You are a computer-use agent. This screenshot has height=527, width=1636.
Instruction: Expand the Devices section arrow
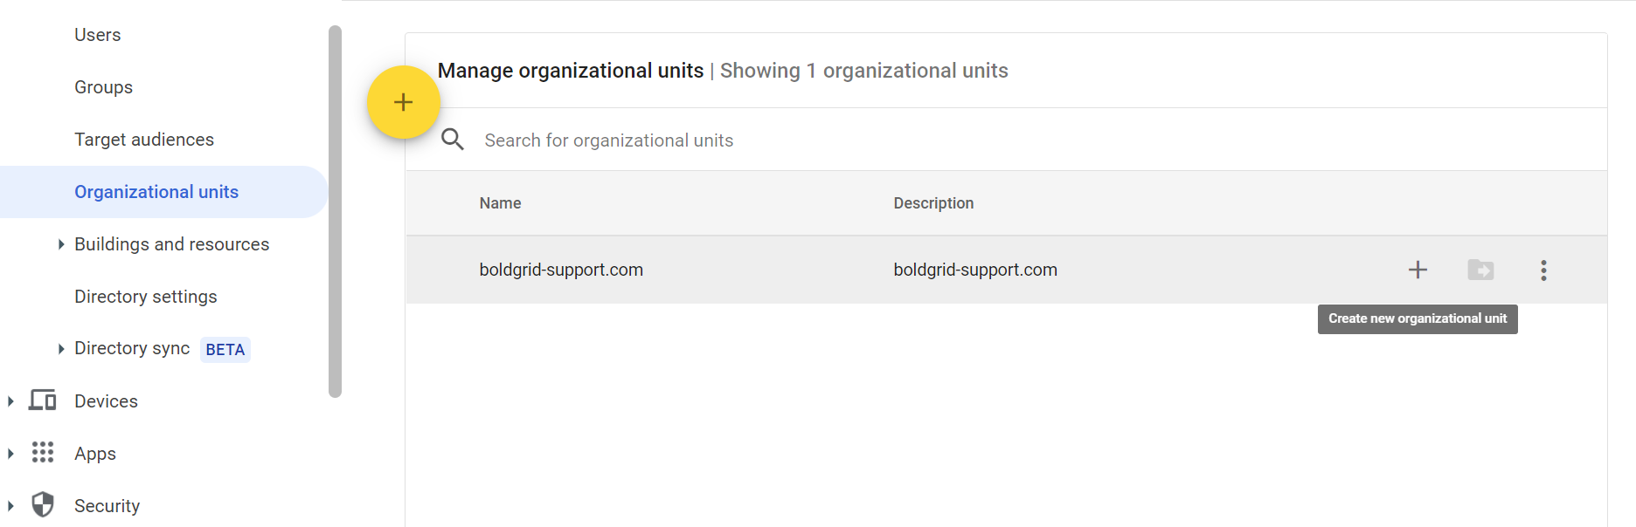pyautogui.click(x=10, y=401)
